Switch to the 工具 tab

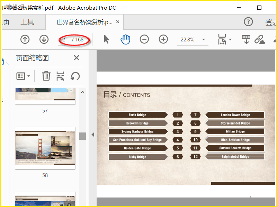pos(27,22)
